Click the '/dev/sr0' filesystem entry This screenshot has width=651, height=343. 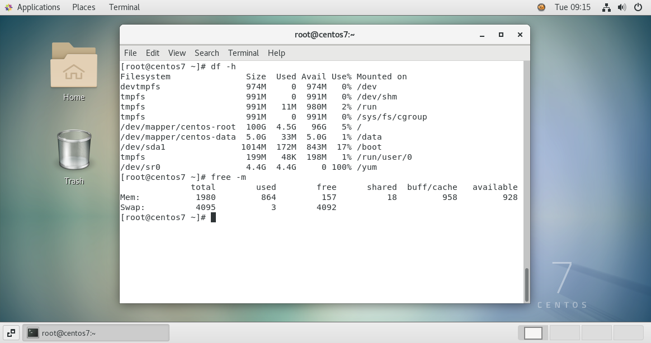coord(140,167)
